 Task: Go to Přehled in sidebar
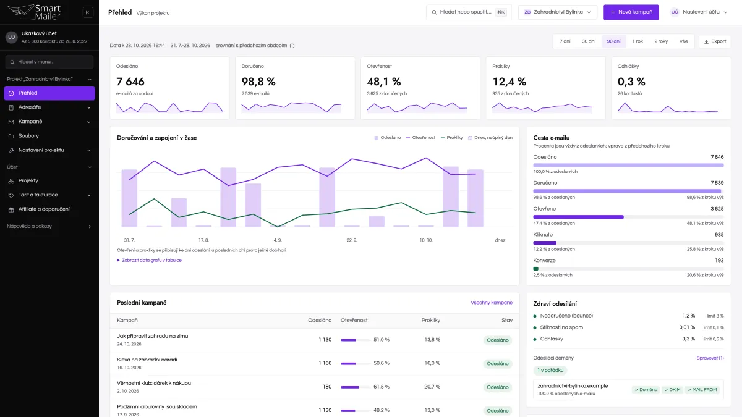49,93
